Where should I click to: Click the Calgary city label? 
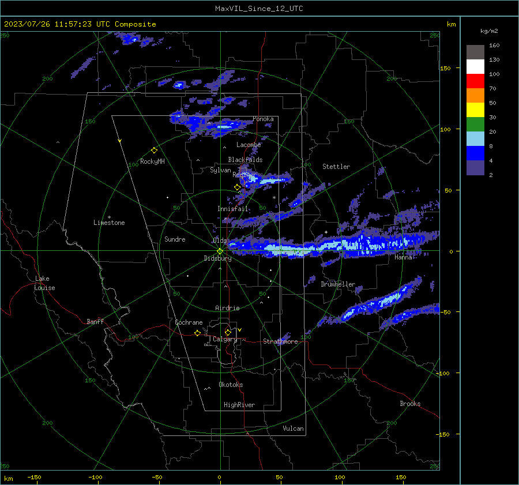tap(225, 339)
